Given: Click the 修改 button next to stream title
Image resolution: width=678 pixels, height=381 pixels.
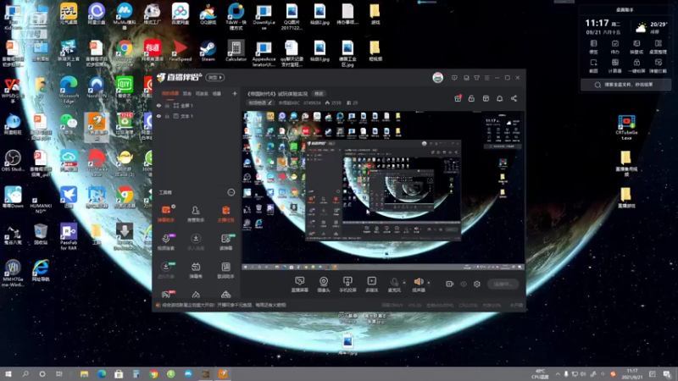Looking at the screenshot, I should point(319,94).
